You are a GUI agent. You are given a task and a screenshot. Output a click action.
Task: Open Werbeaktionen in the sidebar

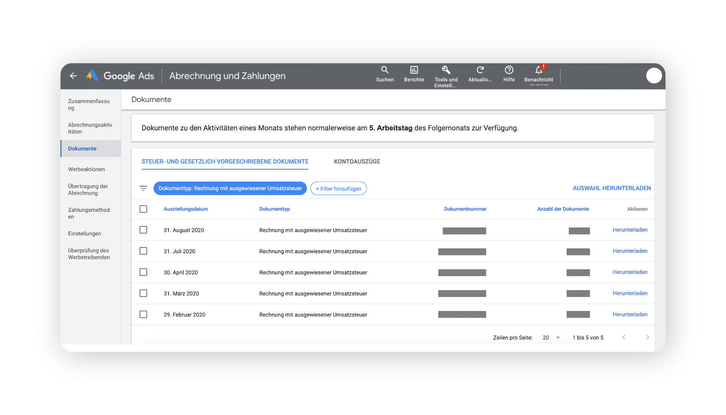87,169
